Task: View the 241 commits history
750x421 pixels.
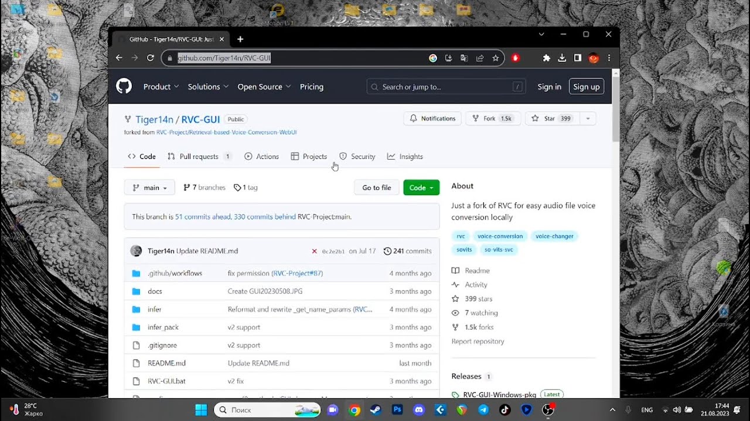Action: tap(407, 251)
